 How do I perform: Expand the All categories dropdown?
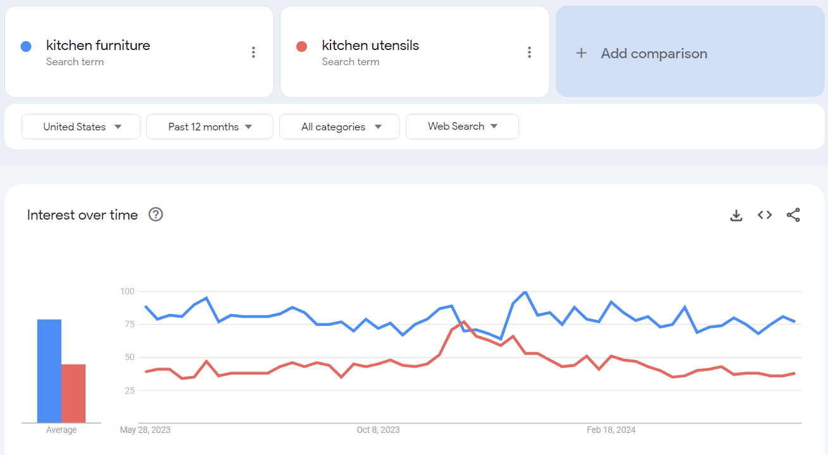339,127
